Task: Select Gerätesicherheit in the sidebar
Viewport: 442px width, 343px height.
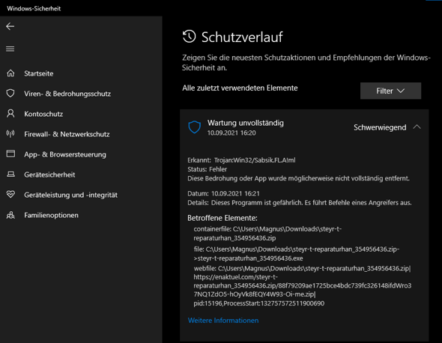Action: click(x=49, y=174)
